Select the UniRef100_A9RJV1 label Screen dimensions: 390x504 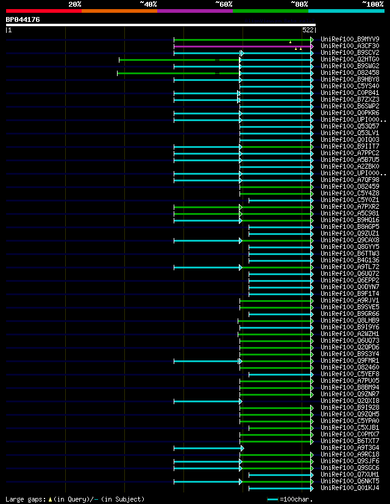tap(350, 301)
